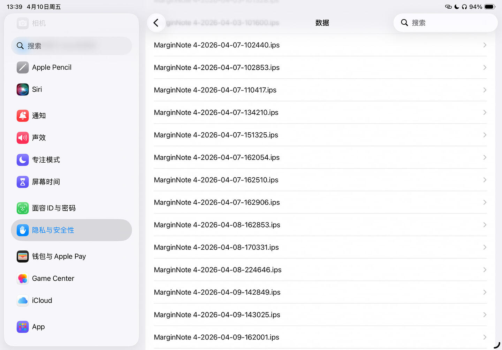Tap the 数据 page title
This screenshot has width=502, height=350.
322,23
